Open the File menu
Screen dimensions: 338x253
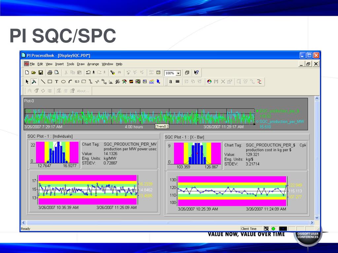pos(32,64)
